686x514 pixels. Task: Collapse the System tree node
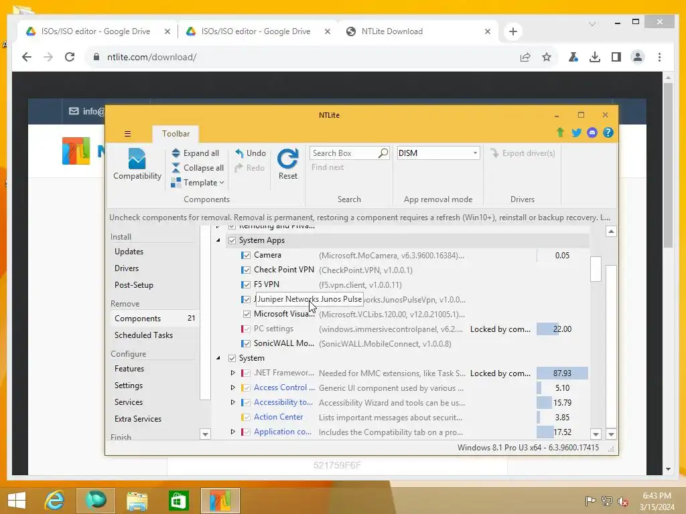tap(218, 358)
